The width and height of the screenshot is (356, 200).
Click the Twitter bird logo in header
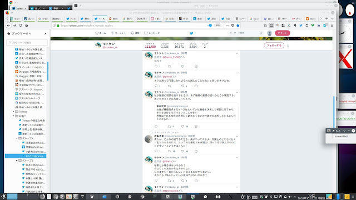pyautogui.click(x=191, y=33)
